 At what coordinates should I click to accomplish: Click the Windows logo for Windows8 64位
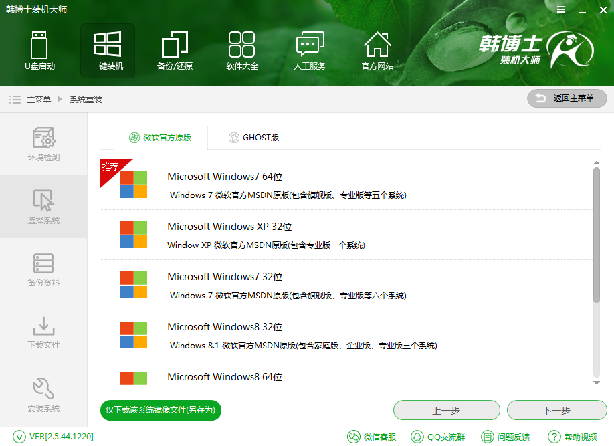pyautogui.click(x=134, y=379)
